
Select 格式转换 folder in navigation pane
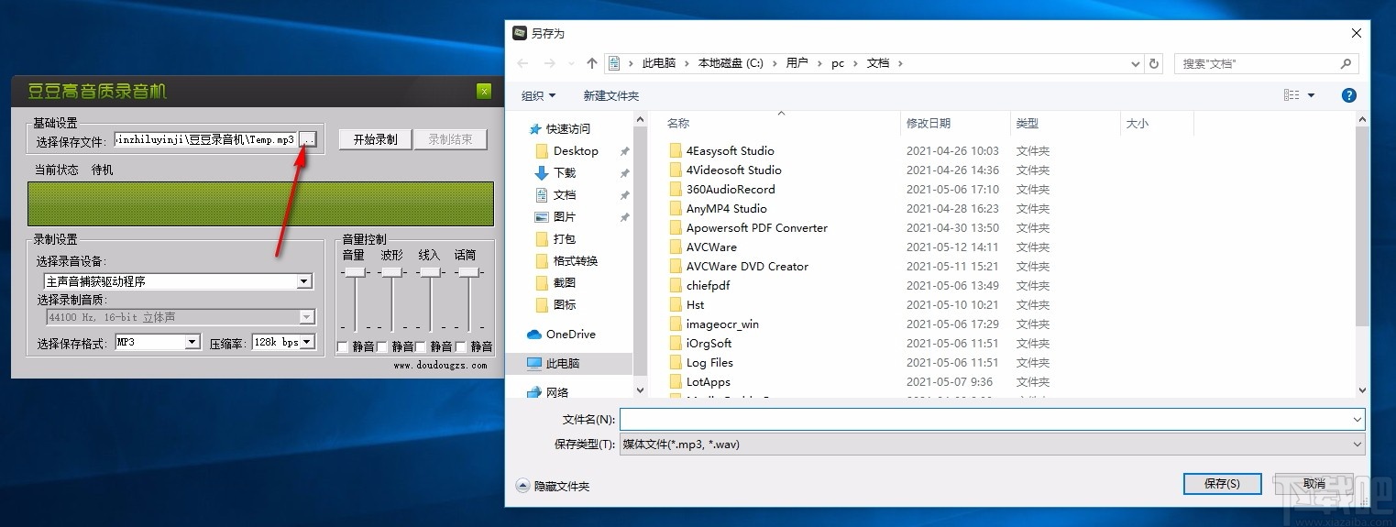pos(576,260)
